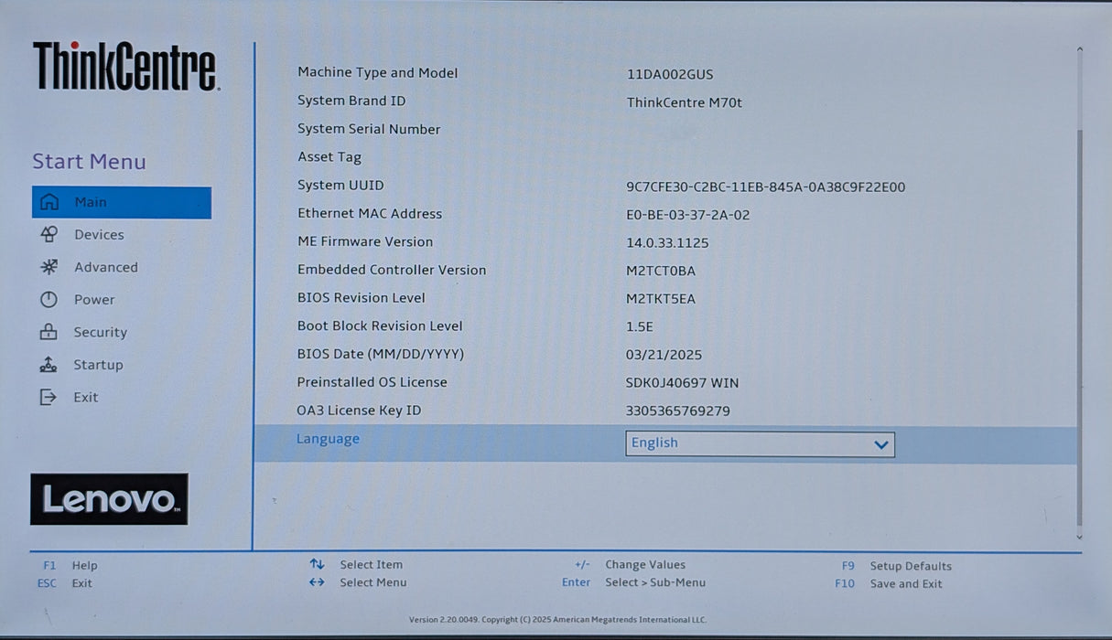Click the Lenovo logo
The image size is (1112, 640).
pyautogui.click(x=109, y=499)
